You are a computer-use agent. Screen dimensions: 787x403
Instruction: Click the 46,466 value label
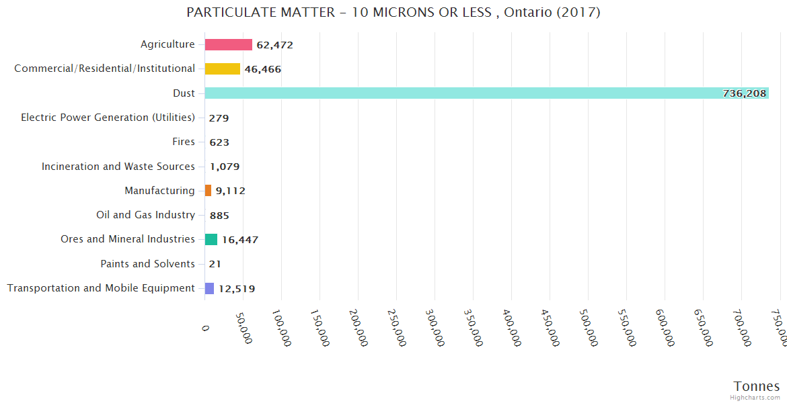262,69
